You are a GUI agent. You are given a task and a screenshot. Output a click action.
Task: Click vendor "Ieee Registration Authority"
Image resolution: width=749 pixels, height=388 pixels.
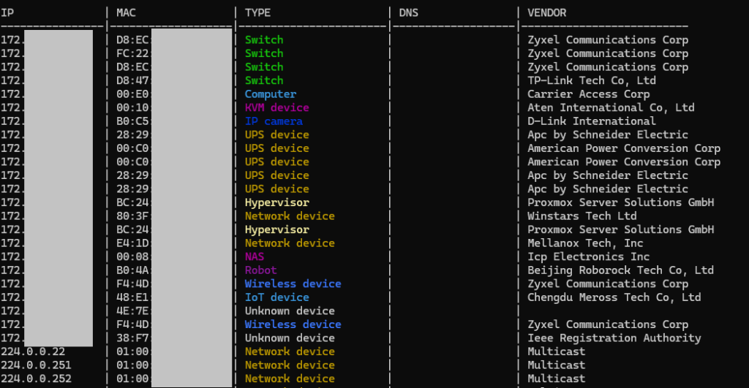click(614, 338)
